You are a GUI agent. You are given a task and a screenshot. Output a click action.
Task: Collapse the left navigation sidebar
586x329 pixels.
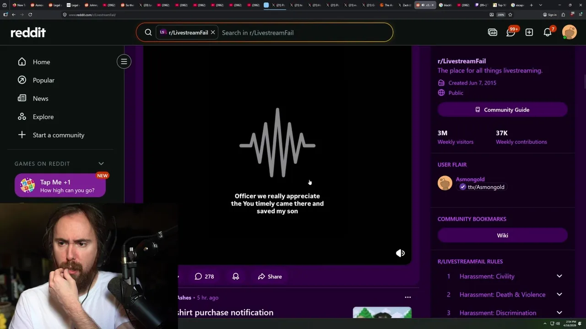point(124,62)
